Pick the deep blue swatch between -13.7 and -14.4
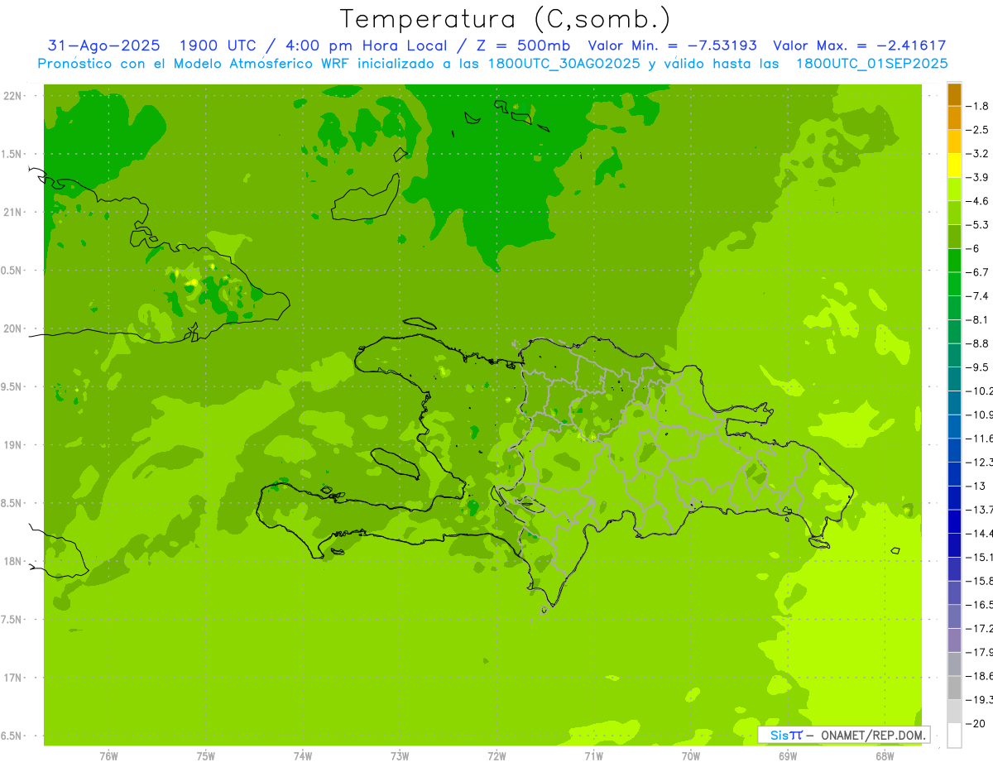Viewport: 993px width, 767px height. click(954, 521)
